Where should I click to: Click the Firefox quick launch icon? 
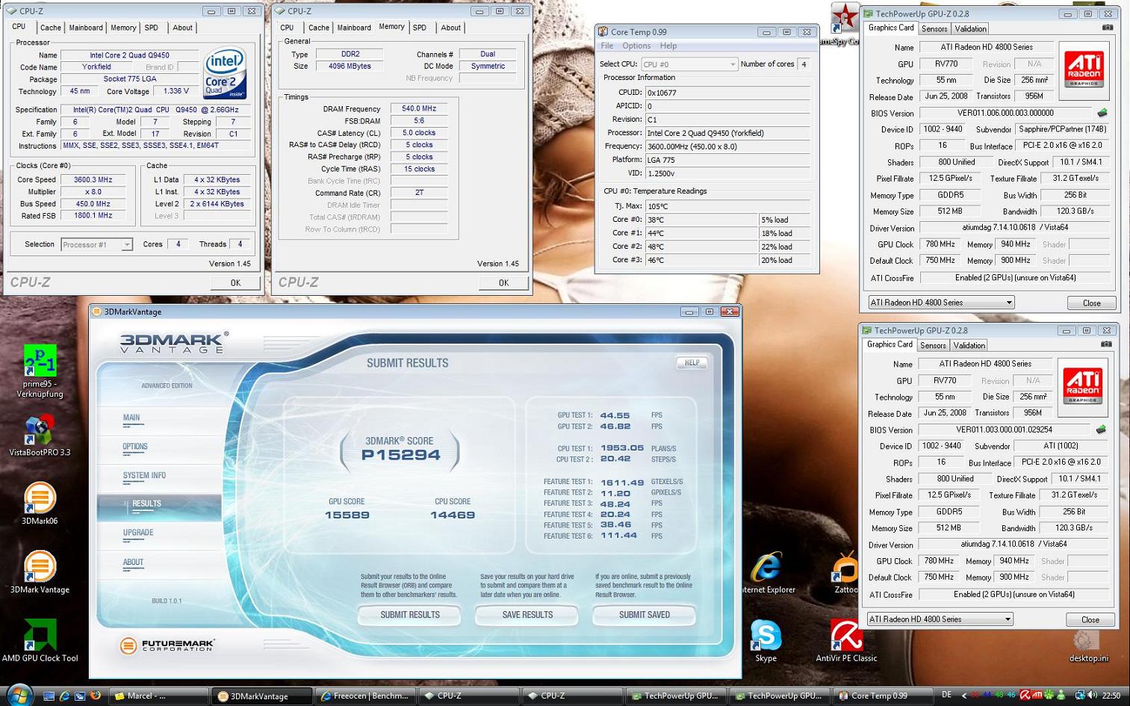pyautogui.click(x=96, y=696)
